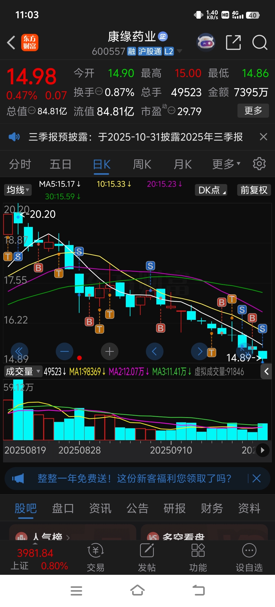Tap the date axis forward play arrow
275x607 pixels.
point(263,450)
